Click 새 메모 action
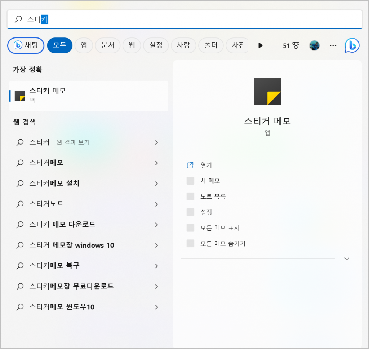 click(x=210, y=181)
